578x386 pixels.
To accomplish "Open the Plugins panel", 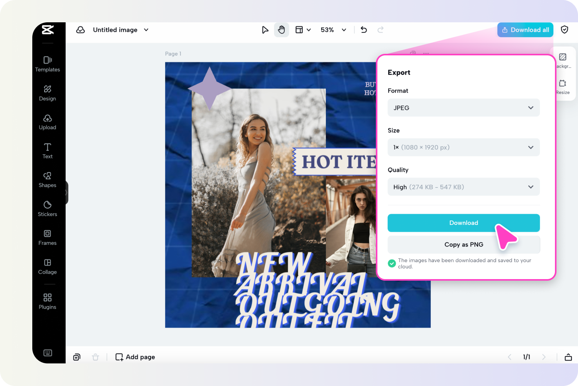I will click(47, 301).
